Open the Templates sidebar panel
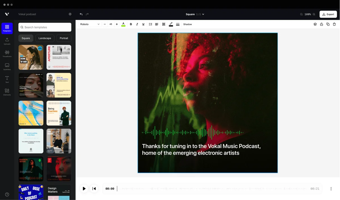Viewport: 340px width, 200px height. click(x=7, y=28)
